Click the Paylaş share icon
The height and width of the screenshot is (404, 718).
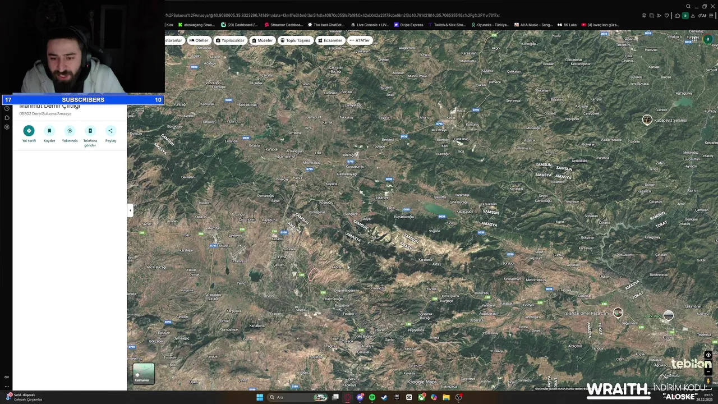click(x=111, y=131)
